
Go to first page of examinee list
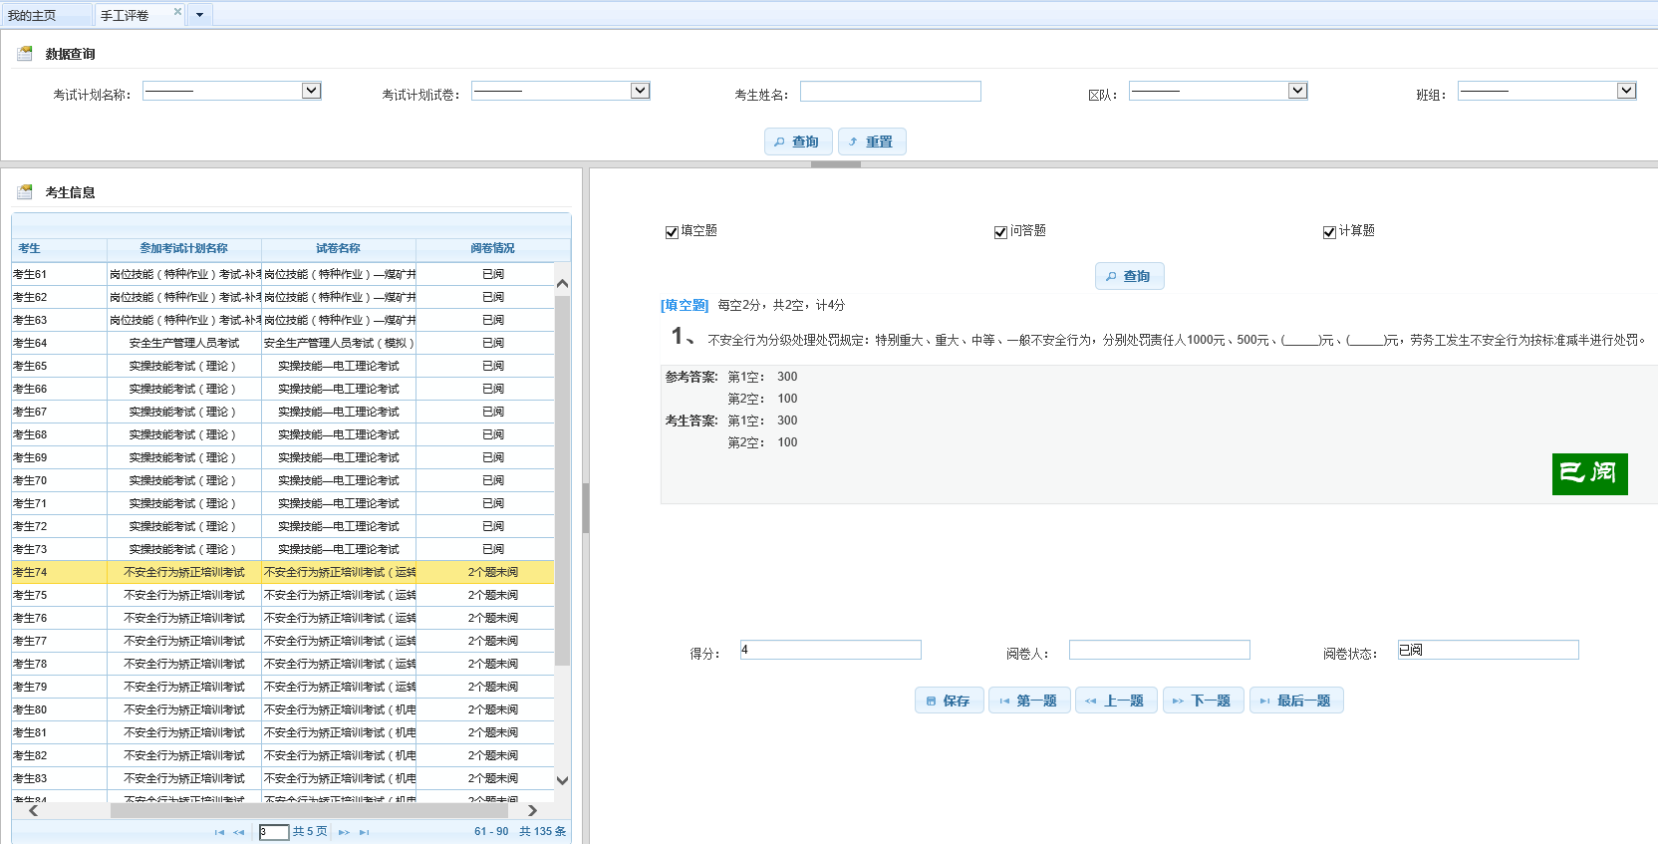(219, 832)
